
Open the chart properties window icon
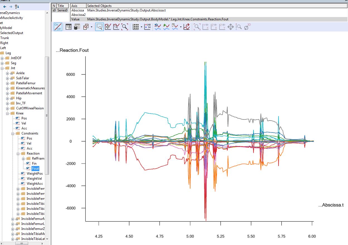68,27
